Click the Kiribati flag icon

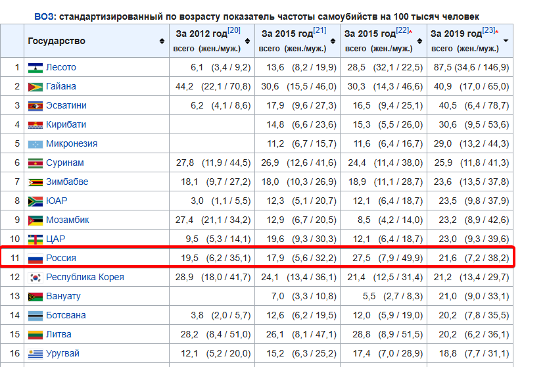pyautogui.click(x=35, y=125)
